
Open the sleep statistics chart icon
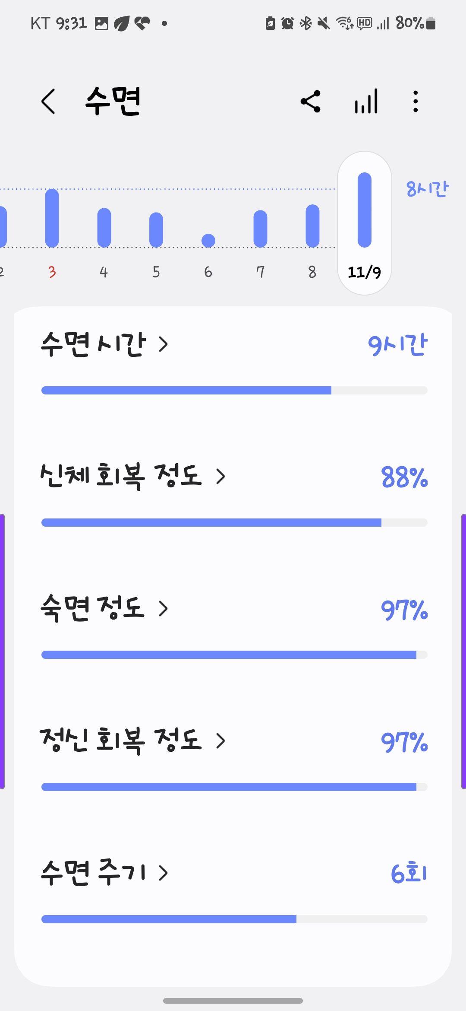pos(366,102)
